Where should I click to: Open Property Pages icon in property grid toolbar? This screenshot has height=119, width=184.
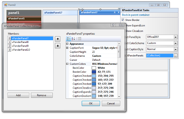(x=79, y=39)
